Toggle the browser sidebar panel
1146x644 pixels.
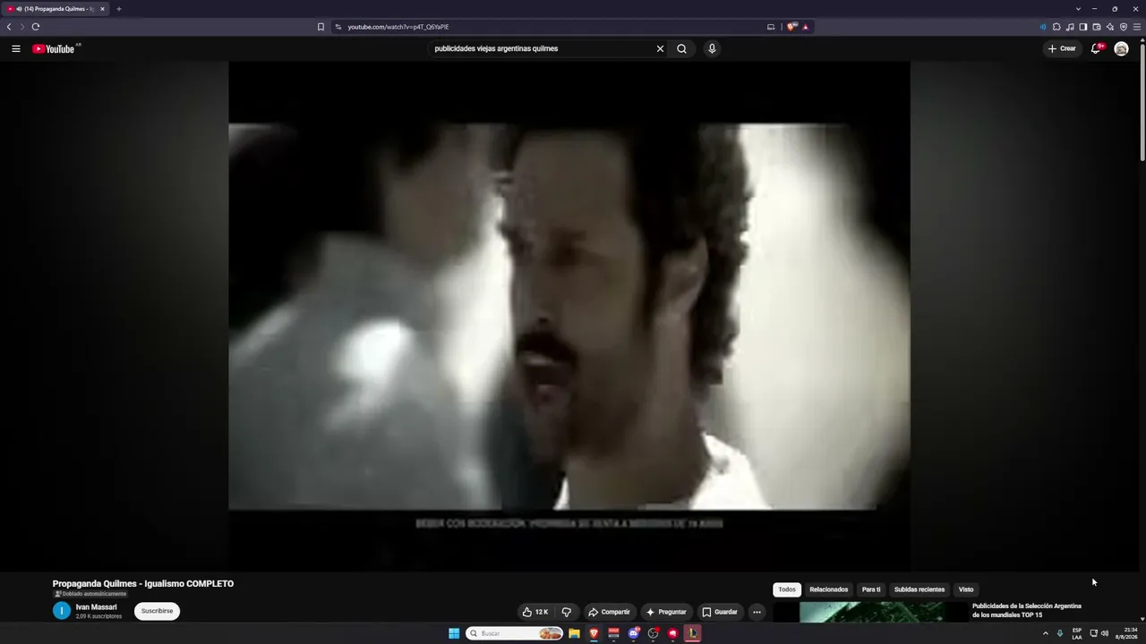tap(1083, 27)
